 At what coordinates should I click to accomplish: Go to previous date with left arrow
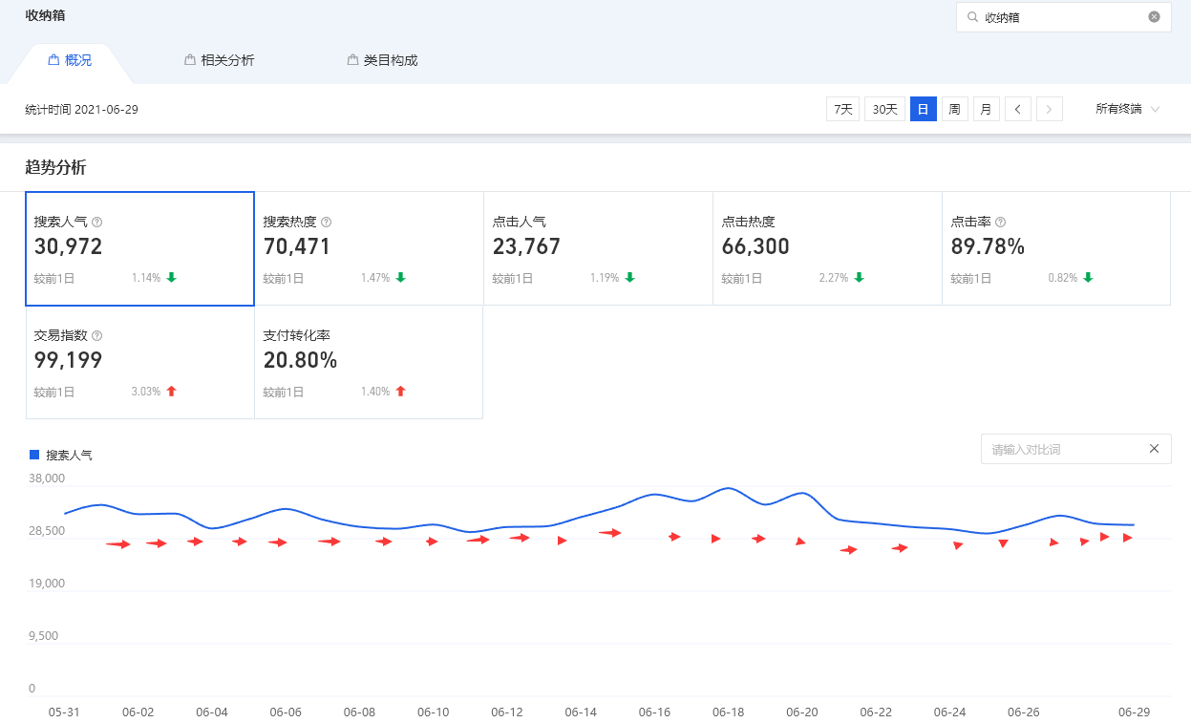click(1017, 109)
